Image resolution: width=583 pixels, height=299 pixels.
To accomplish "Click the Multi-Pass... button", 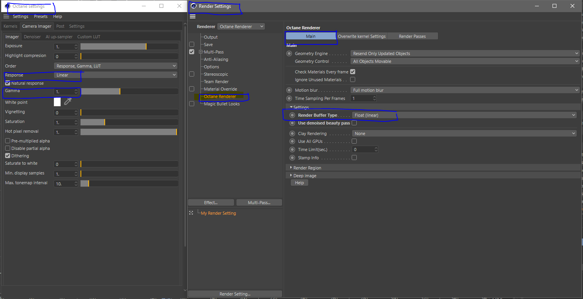I will click(259, 203).
